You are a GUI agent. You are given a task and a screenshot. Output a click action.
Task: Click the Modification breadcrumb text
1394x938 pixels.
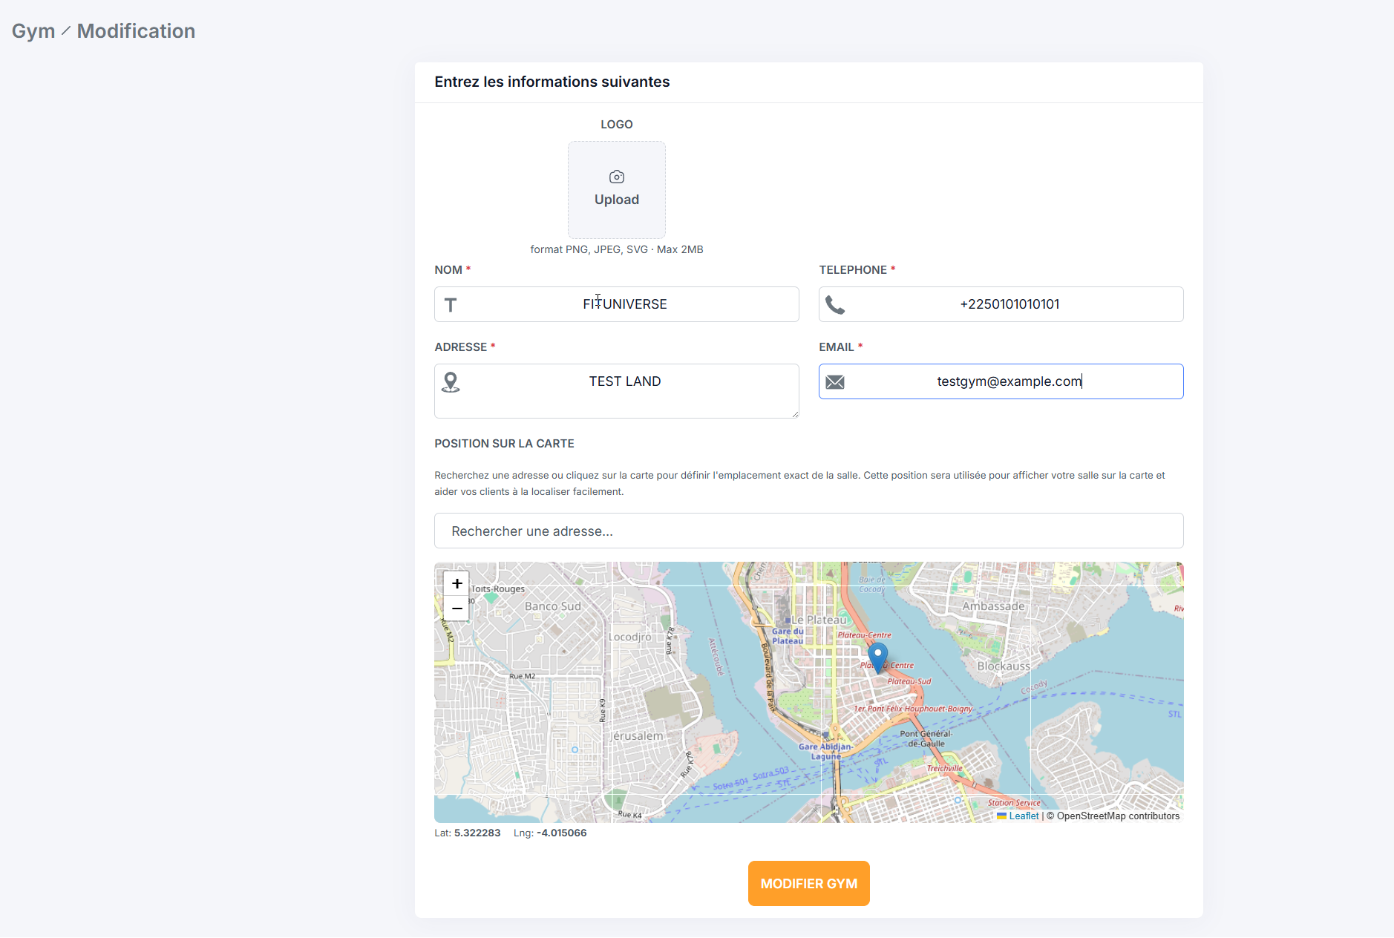pos(136,31)
